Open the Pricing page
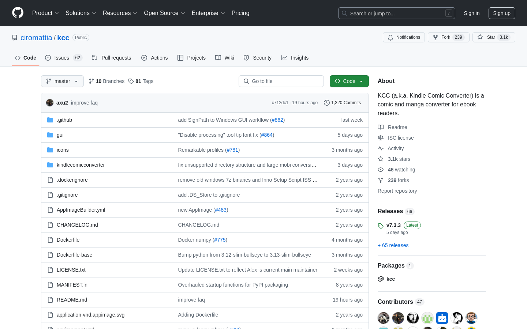 pos(240,13)
